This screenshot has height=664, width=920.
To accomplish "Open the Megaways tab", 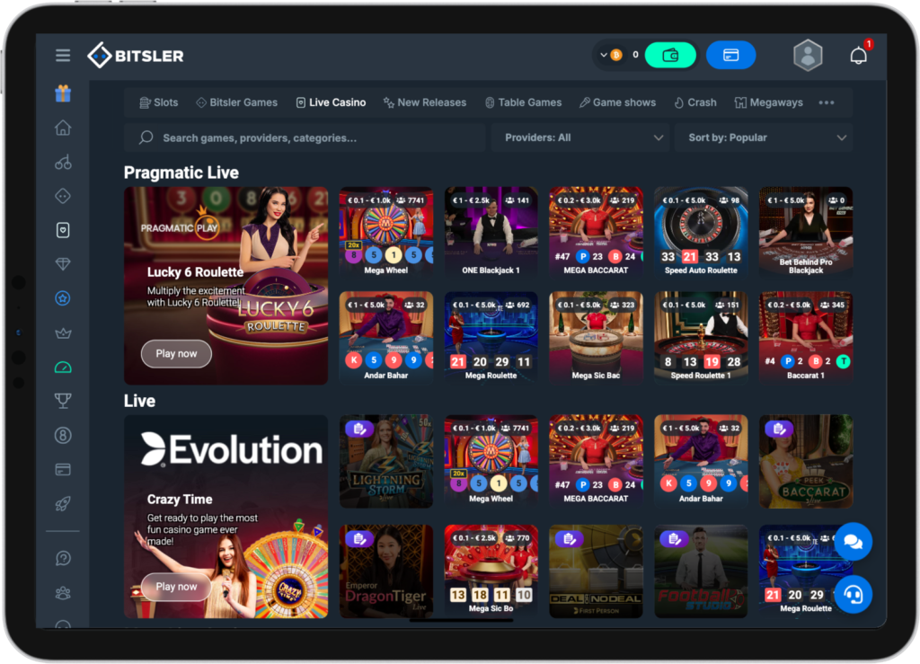I will point(769,102).
